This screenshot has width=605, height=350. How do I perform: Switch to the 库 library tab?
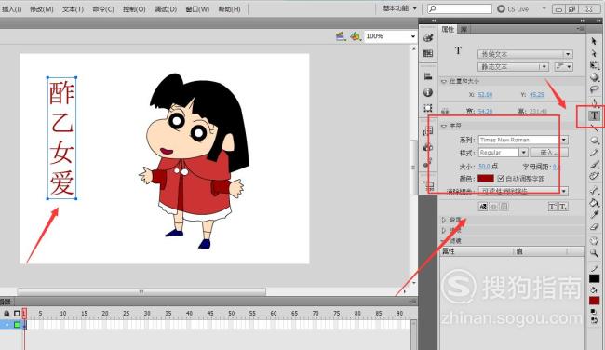tap(464, 29)
